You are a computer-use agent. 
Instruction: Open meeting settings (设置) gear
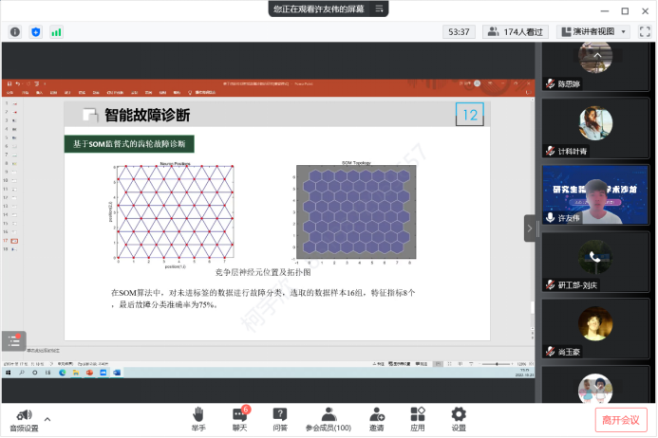[x=459, y=418]
